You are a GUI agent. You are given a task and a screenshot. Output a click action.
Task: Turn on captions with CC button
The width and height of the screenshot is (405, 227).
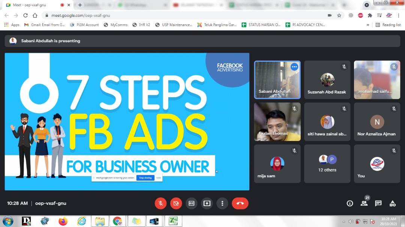(x=191, y=203)
